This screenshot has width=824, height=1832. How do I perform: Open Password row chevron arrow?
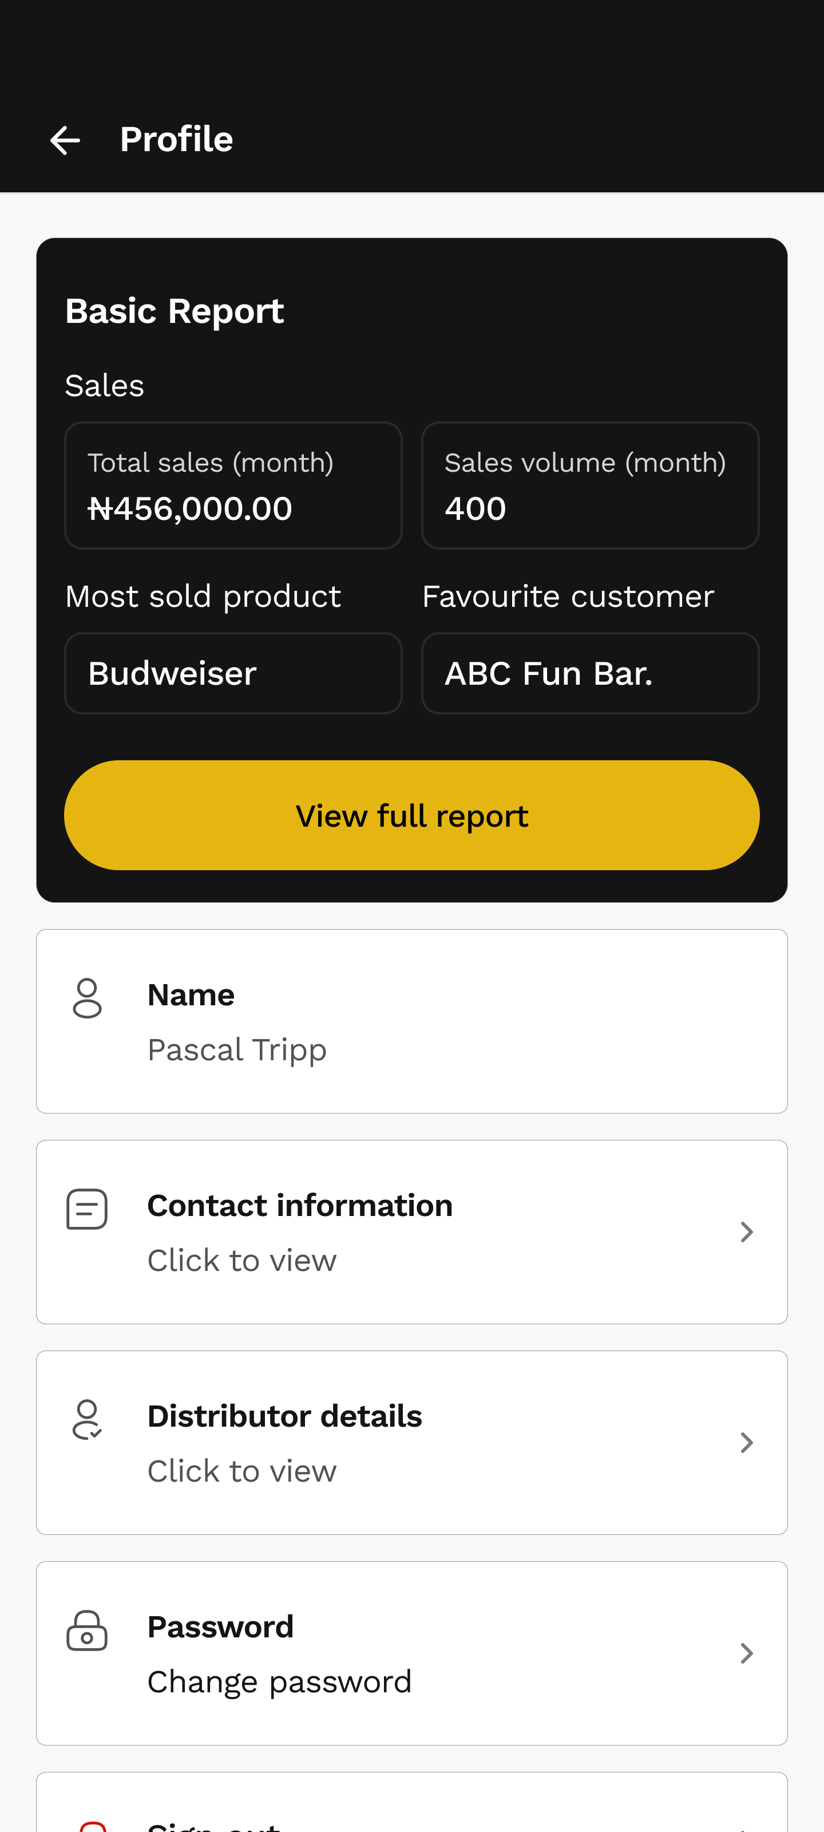click(x=746, y=1653)
